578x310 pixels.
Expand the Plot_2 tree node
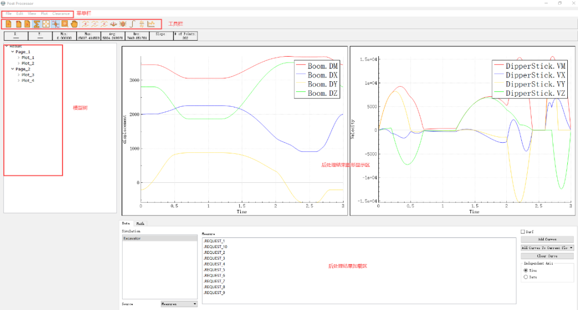tap(18, 63)
